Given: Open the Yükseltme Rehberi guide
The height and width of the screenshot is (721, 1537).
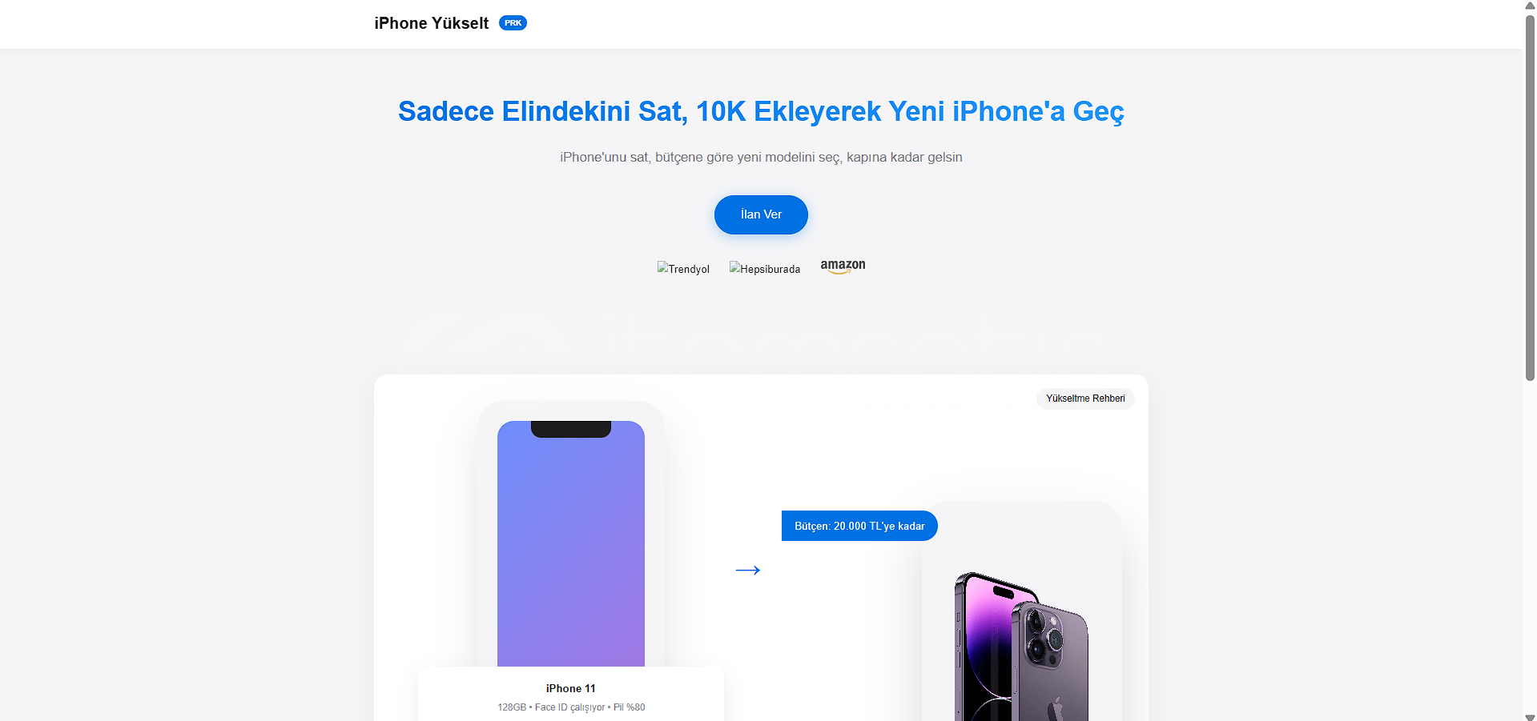Looking at the screenshot, I should [1085, 399].
